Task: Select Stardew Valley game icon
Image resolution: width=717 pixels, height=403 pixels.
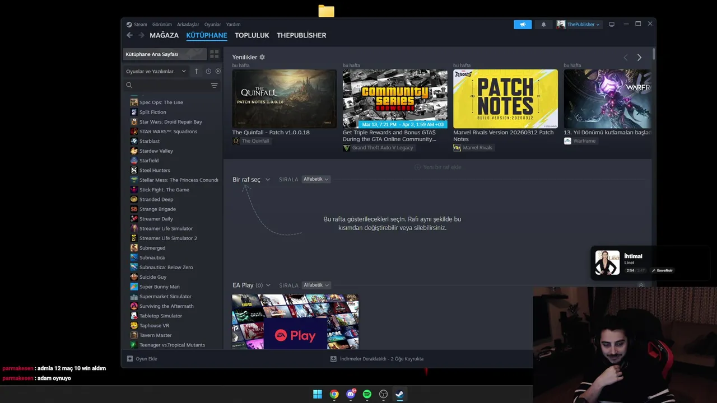Action: point(134,151)
